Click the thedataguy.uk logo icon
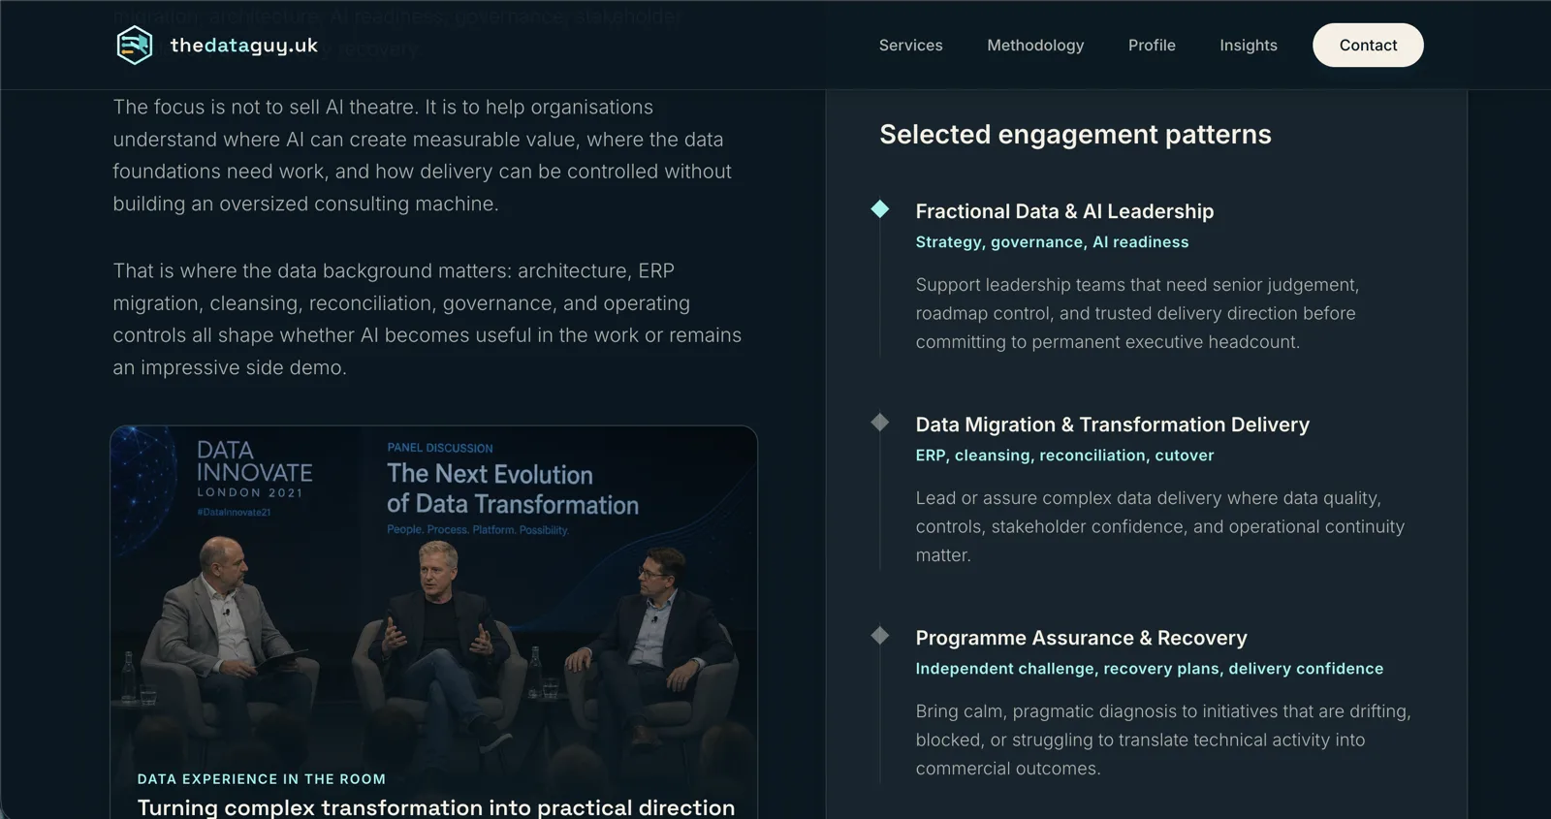 click(x=135, y=46)
